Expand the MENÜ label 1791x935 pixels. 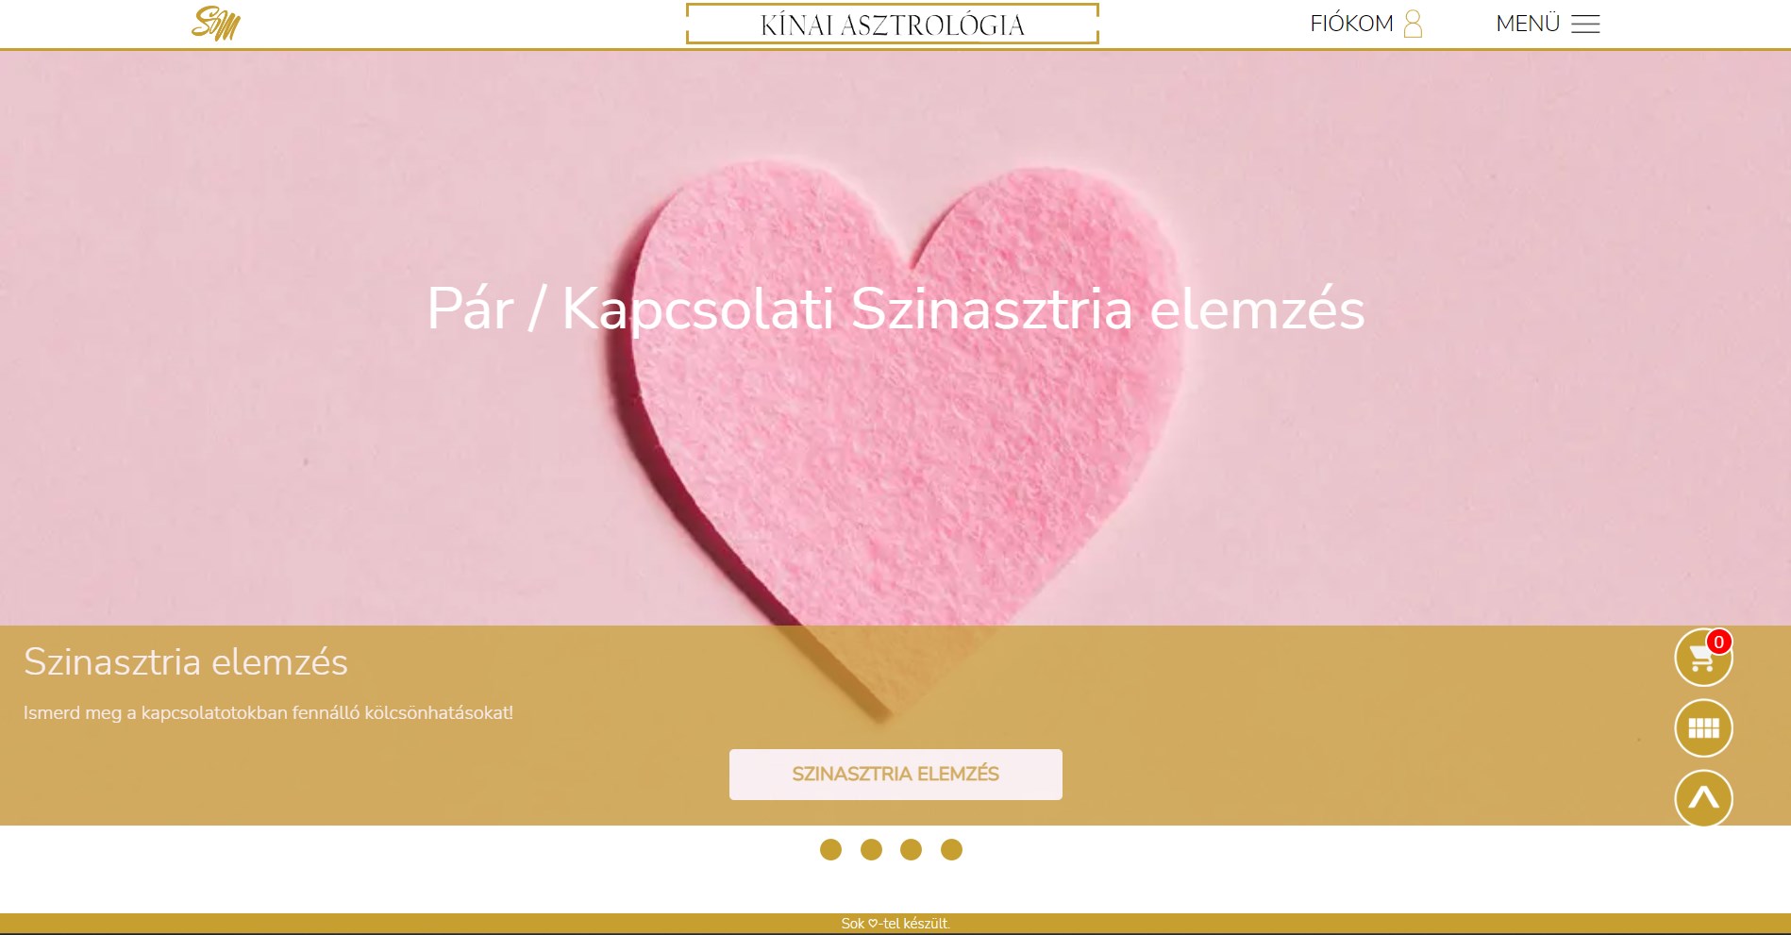(1528, 24)
